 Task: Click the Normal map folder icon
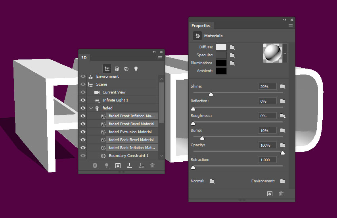pos(212,181)
